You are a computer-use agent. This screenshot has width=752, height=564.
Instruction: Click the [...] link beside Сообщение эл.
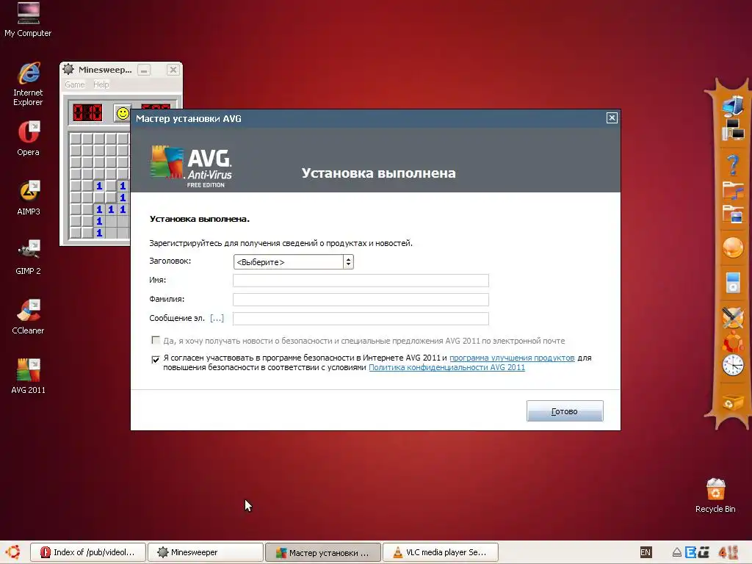[217, 318]
